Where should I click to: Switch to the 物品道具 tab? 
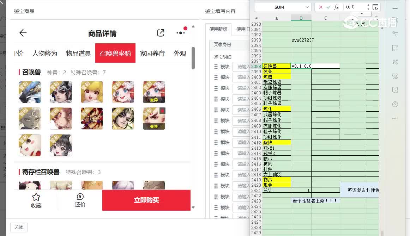click(78, 53)
